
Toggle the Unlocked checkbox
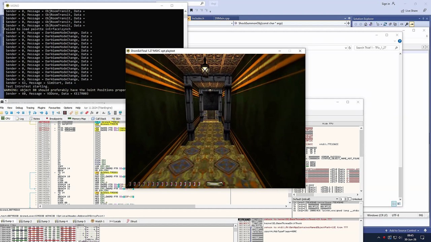tap(350, 199)
